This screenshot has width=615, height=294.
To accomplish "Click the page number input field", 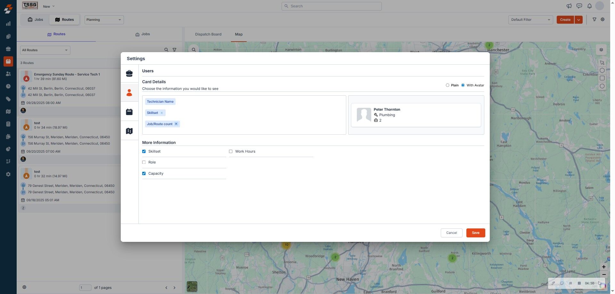I will 85,288.
